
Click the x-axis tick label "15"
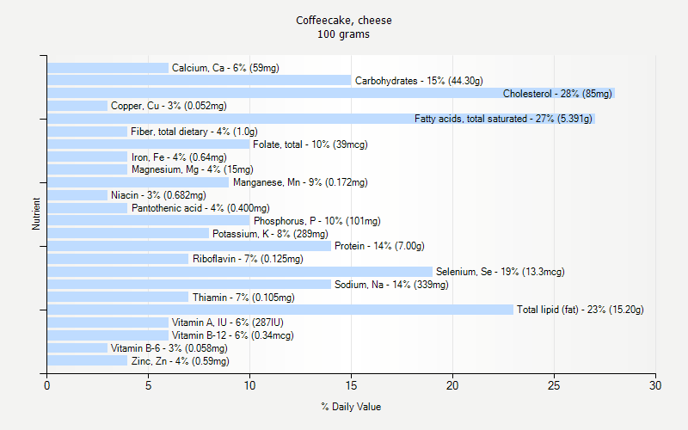(351, 385)
